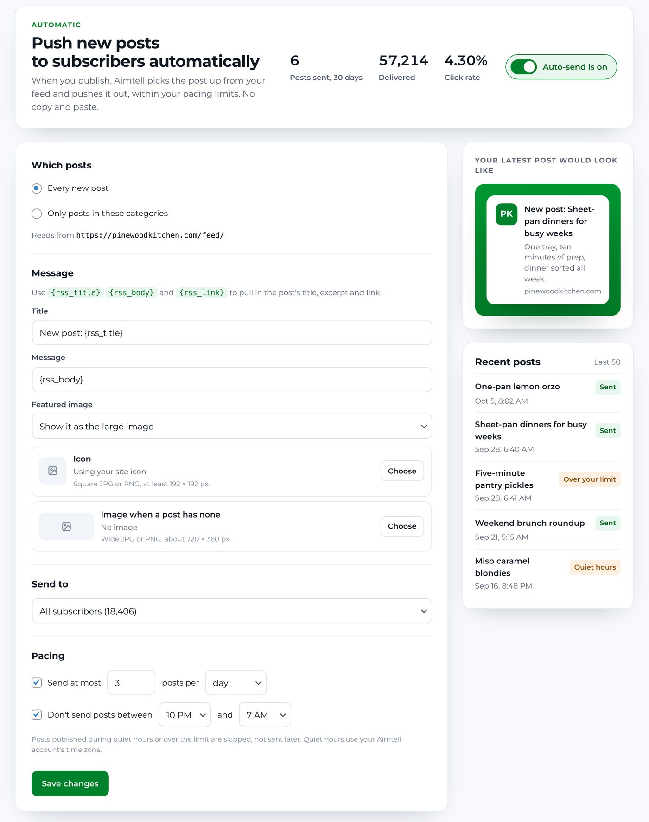Select the Every new post option
Viewport: 649px width, 822px height.
(x=37, y=188)
